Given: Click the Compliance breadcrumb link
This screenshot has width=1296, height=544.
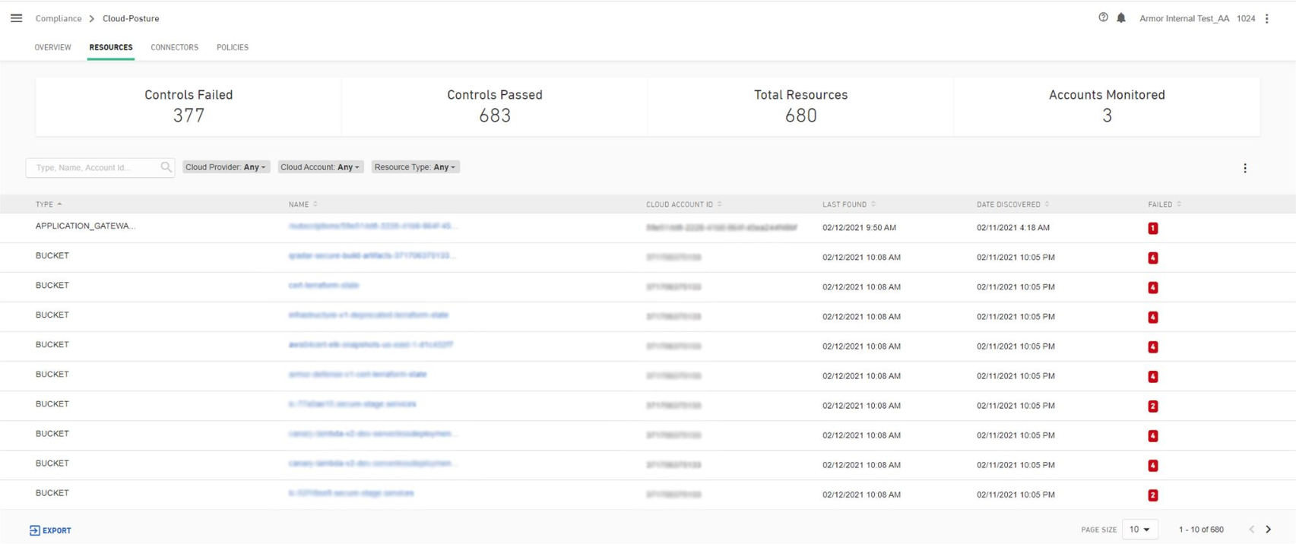Looking at the screenshot, I should coord(59,18).
